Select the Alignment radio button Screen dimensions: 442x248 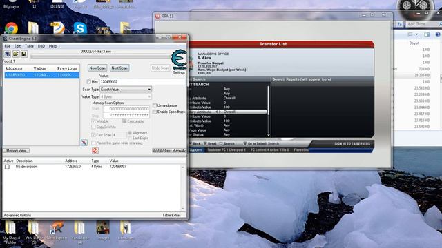[130, 133]
